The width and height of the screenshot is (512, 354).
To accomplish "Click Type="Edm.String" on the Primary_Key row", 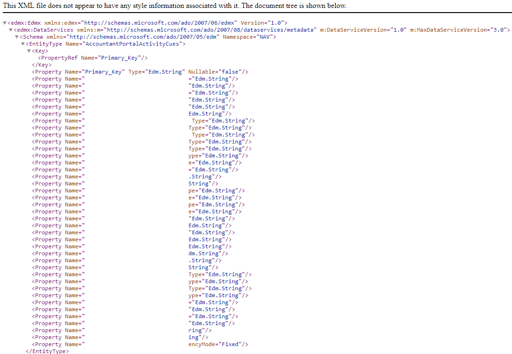I will (x=157, y=72).
